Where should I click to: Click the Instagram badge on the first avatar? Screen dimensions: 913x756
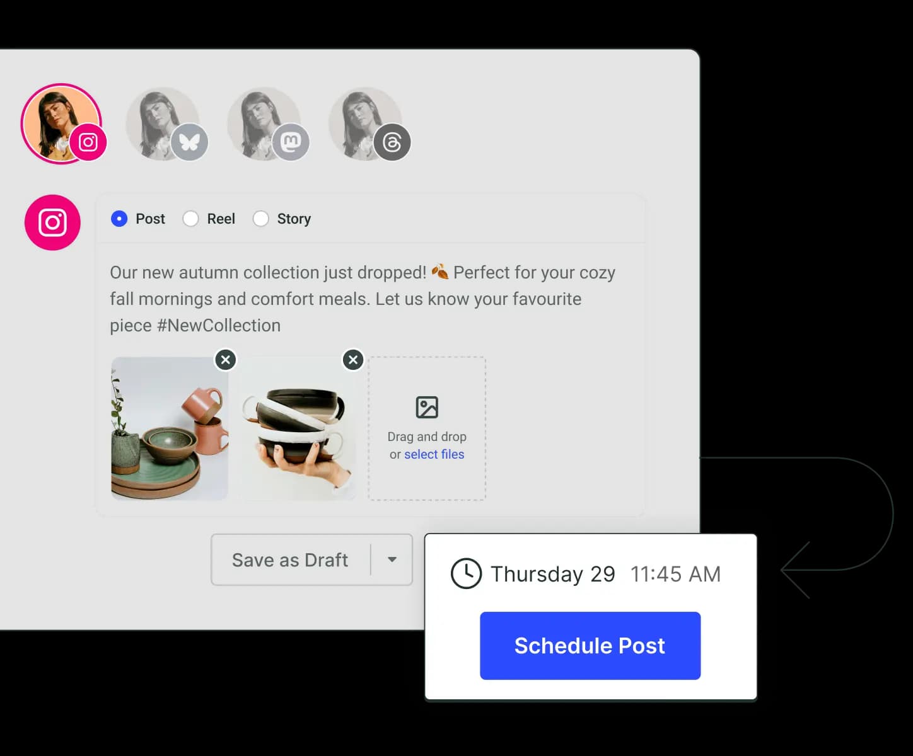pos(89,142)
